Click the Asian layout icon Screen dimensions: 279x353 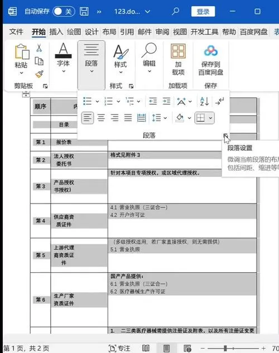[181, 101]
